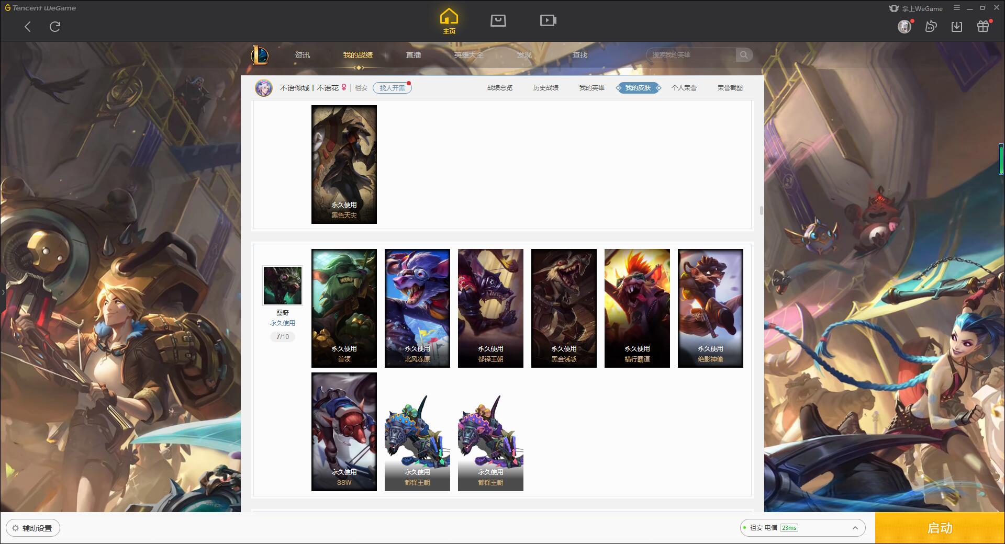Click the League of Legends logo icon

click(x=260, y=55)
